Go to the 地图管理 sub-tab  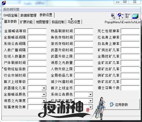(x=42, y=22)
